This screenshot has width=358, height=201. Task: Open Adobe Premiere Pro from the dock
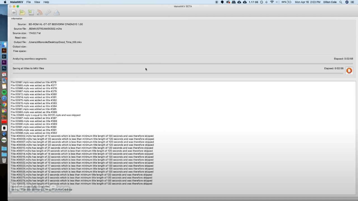click(4, 62)
